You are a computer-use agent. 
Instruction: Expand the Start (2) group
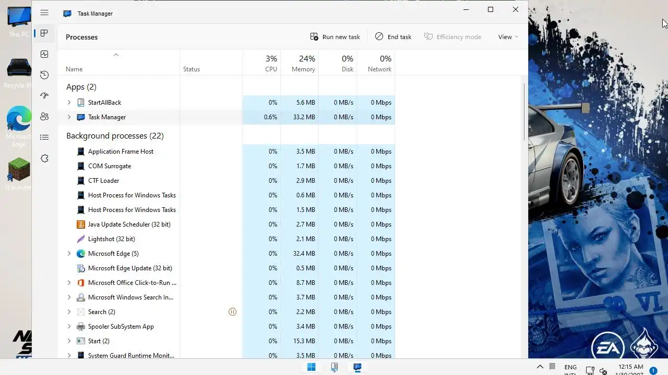(x=69, y=341)
